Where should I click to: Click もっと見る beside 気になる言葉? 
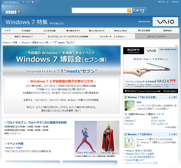(x=173, y=97)
